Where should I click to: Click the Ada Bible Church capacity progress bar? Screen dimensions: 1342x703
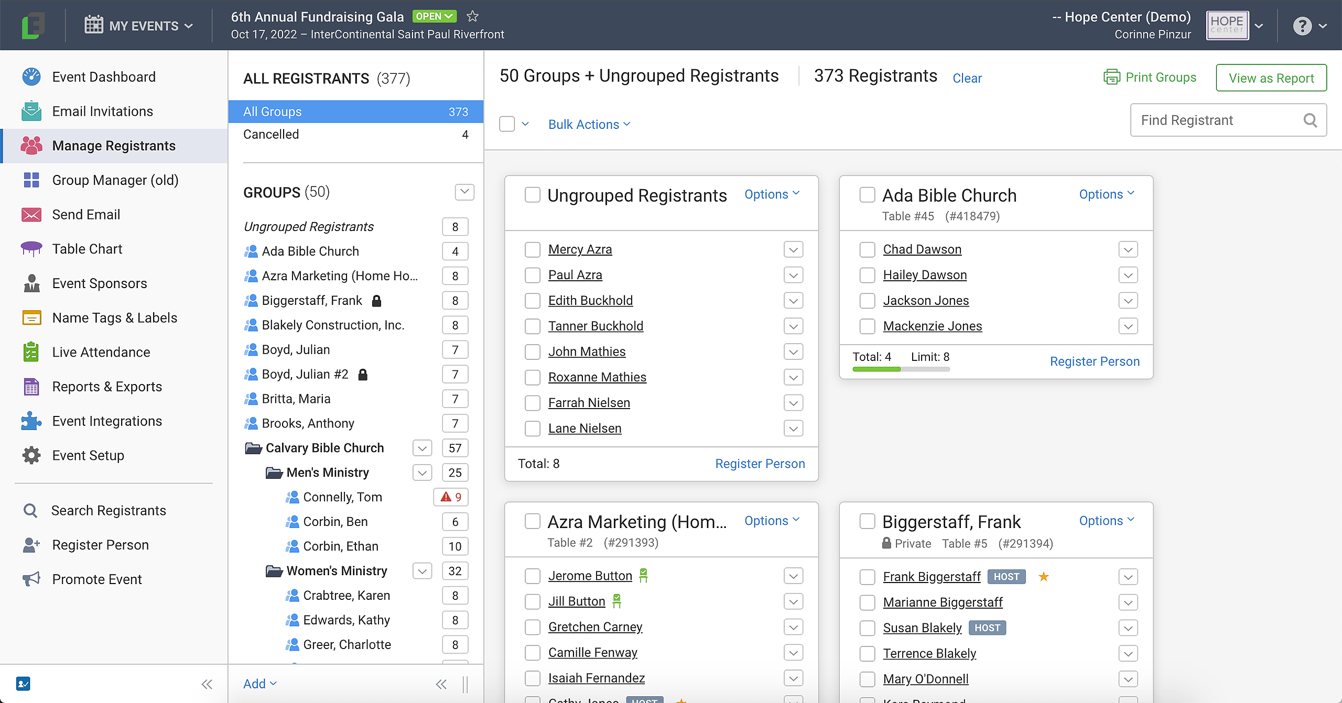click(x=901, y=369)
